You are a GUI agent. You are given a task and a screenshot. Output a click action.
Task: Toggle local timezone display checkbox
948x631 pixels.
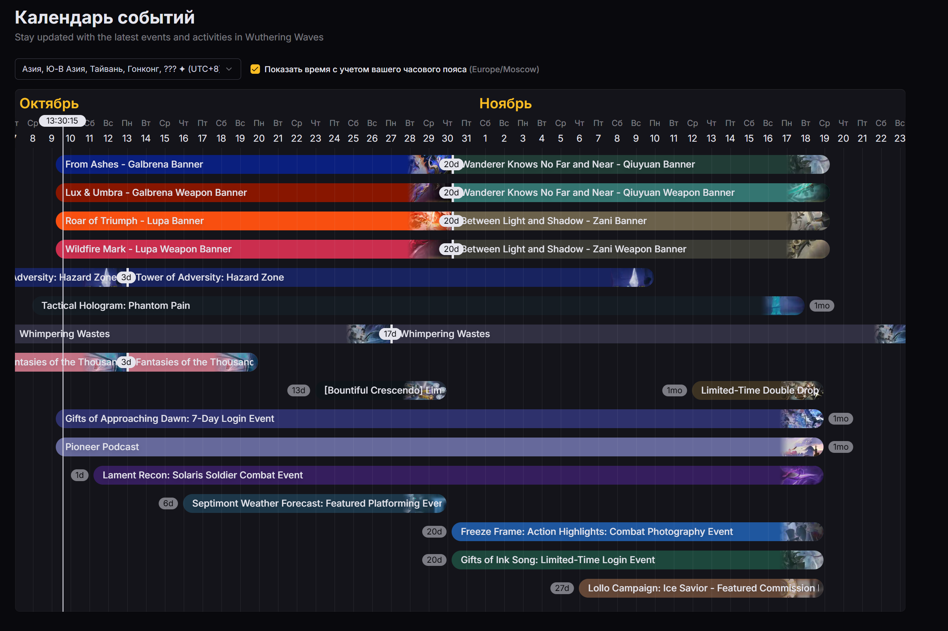pyautogui.click(x=255, y=69)
